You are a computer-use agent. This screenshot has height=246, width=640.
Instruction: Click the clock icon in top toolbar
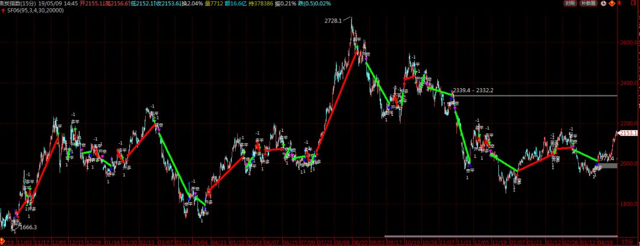click(602, 4)
